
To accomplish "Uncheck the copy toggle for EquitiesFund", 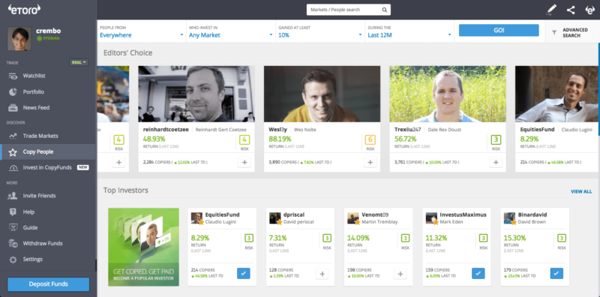I will point(244,274).
